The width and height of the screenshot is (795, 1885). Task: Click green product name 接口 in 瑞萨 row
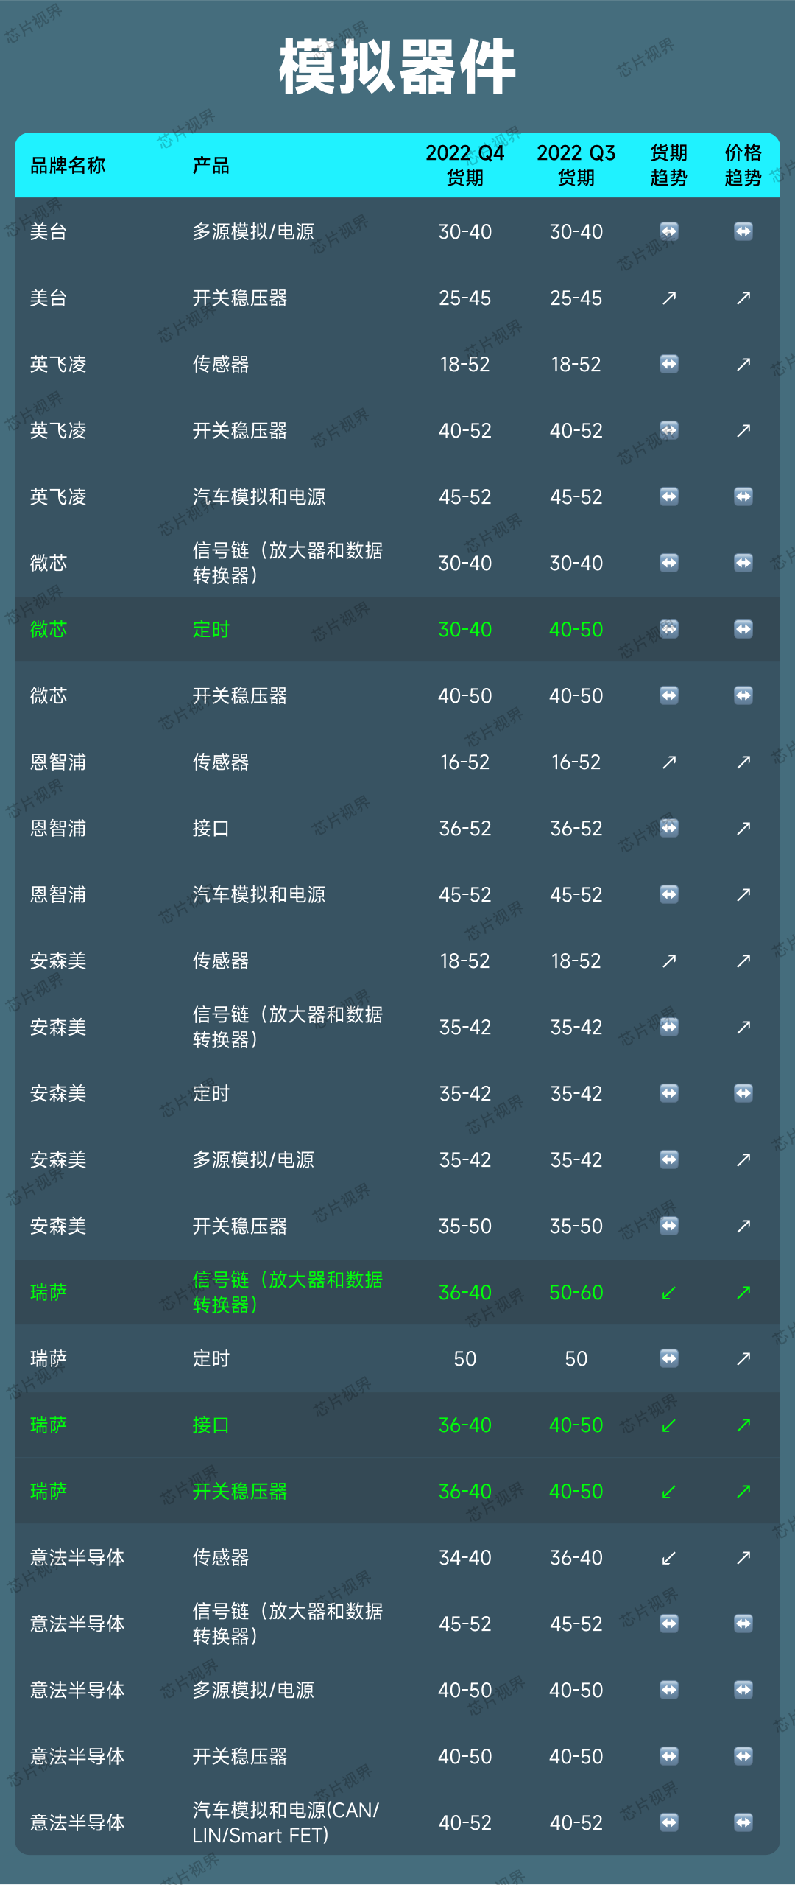(x=211, y=1425)
